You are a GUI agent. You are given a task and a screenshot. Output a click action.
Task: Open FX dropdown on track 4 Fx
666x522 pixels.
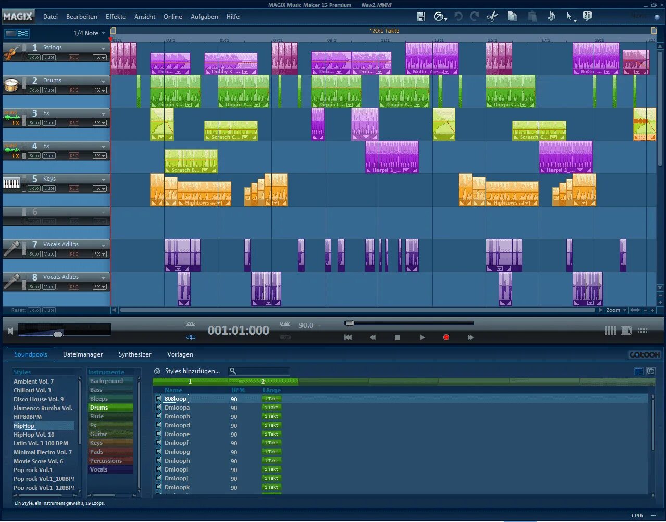pos(100,156)
